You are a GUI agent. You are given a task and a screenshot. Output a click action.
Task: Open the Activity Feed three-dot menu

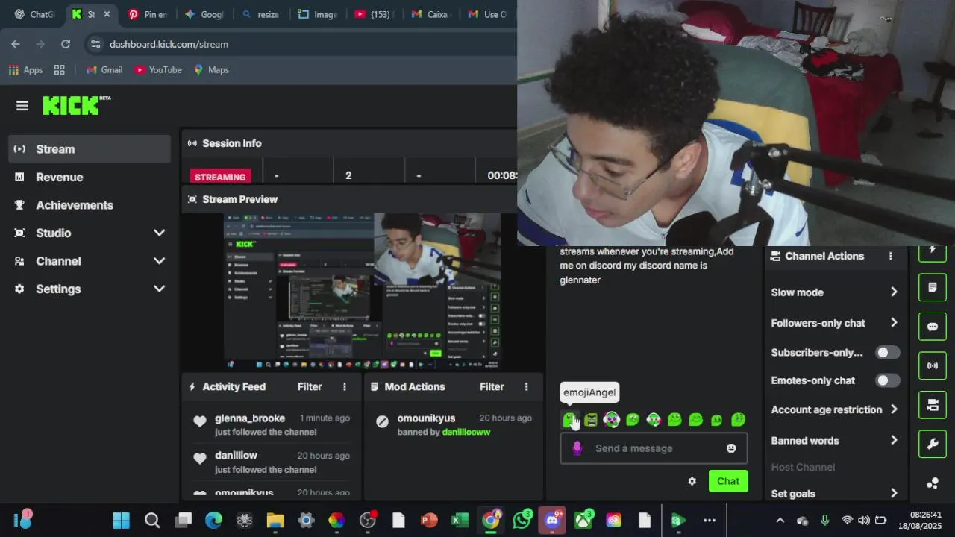click(344, 386)
